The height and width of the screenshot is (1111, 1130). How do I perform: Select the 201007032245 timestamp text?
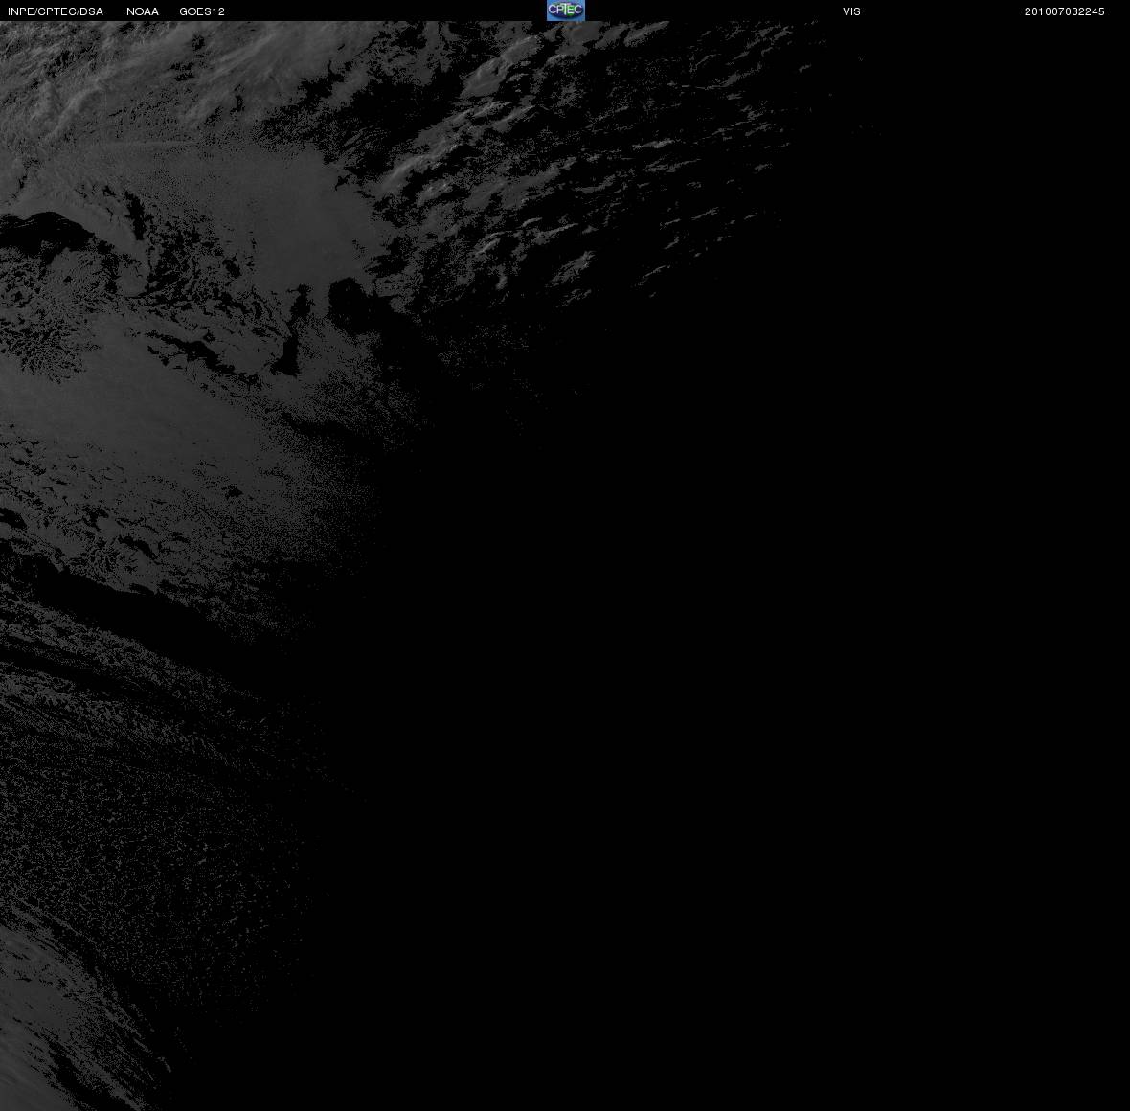[1065, 11]
